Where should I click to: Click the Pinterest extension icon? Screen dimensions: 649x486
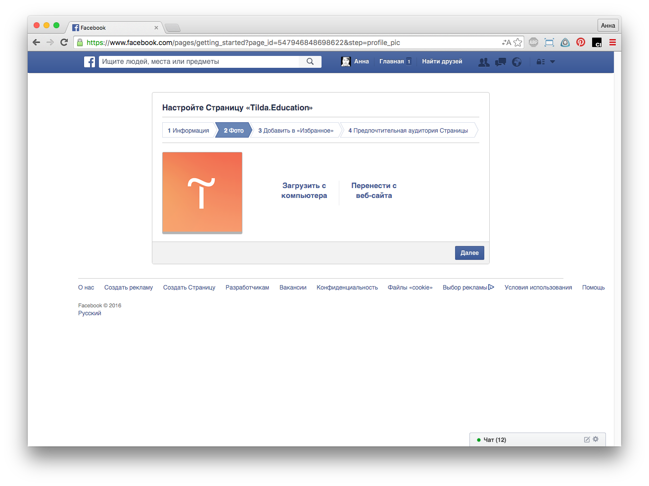tap(581, 43)
